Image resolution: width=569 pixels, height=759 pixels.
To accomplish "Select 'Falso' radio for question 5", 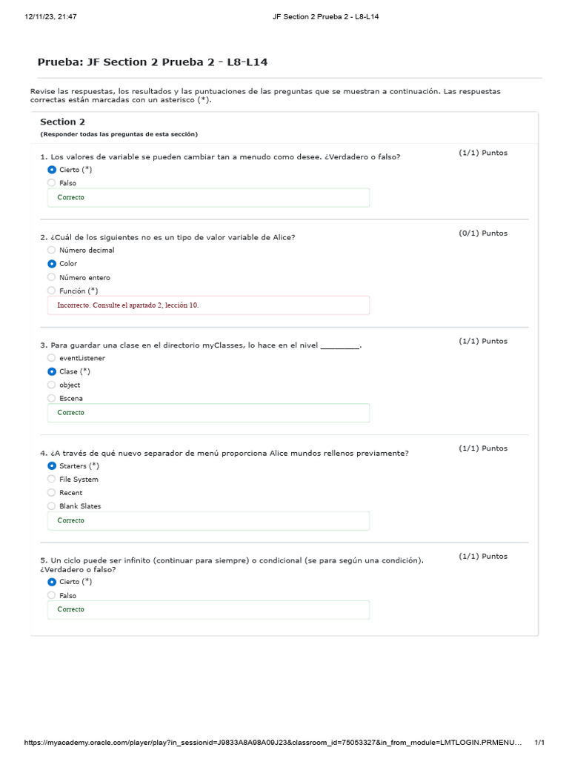I will (x=52, y=595).
